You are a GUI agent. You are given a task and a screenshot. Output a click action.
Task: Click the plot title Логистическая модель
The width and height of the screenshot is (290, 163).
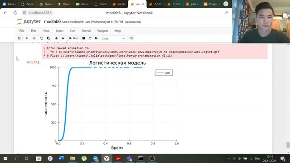click(x=117, y=63)
